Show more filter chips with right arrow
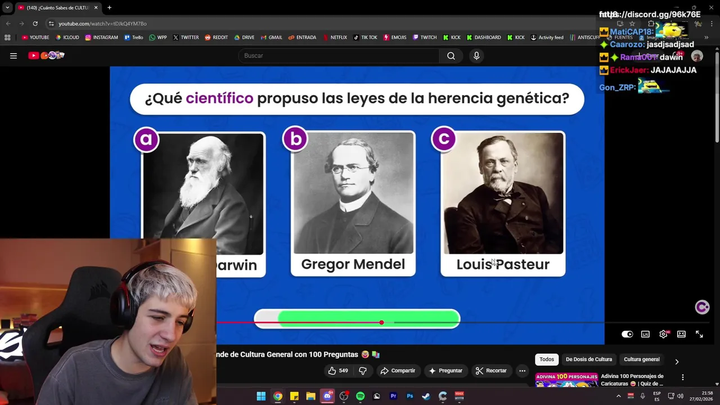 coord(677,362)
